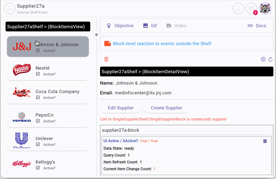Open the bug report icon with badge

(x=251, y=8)
